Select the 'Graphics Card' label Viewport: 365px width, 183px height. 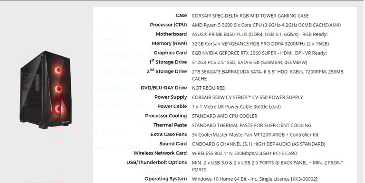pos(170,53)
